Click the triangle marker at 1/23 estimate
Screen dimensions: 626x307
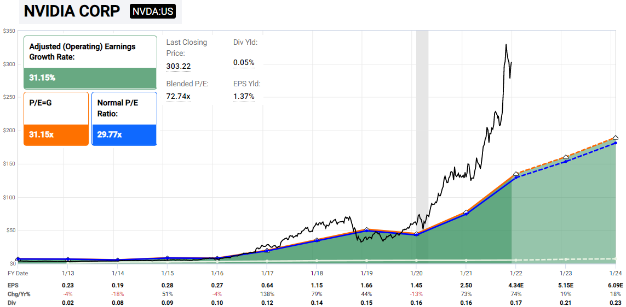(x=566, y=157)
